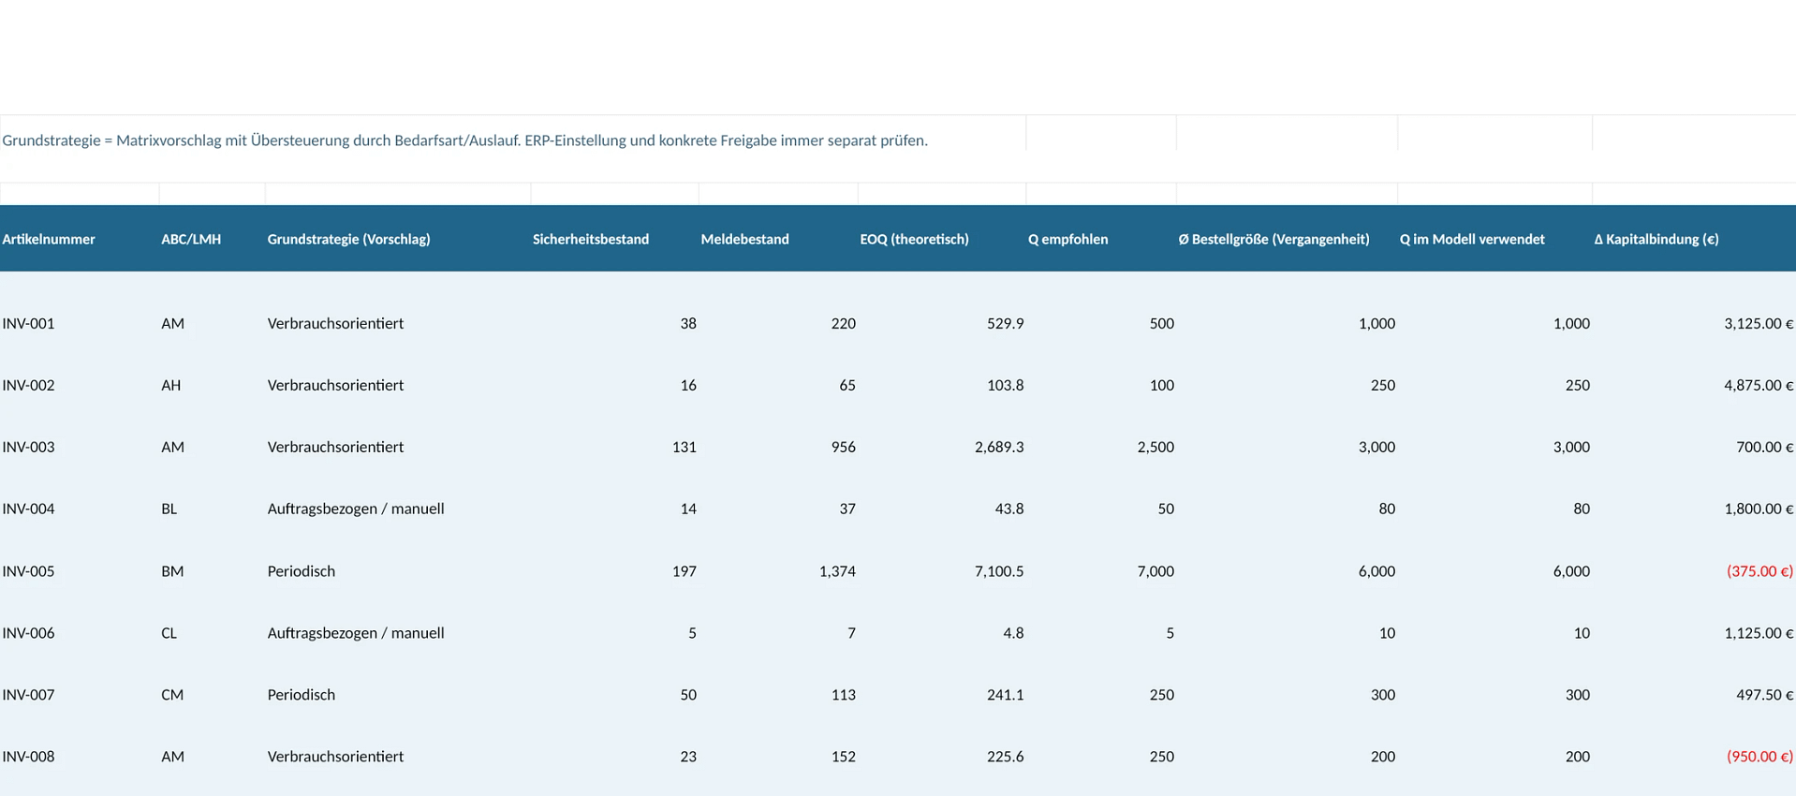The height and width of the screenshot is (796, 1796).
Task: Select the Kapitalbindung value 4,875.00 €
Action: coord(1759,385)
